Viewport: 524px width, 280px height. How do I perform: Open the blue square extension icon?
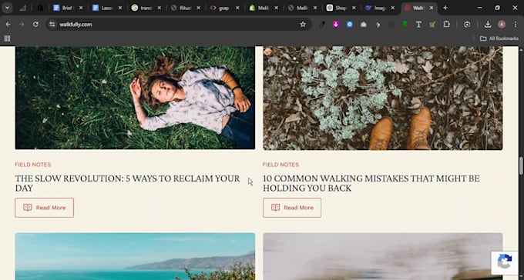(x=350, y=25)
